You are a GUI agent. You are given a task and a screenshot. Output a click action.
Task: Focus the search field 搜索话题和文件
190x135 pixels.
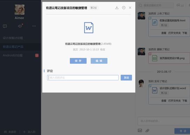(155, 6)
